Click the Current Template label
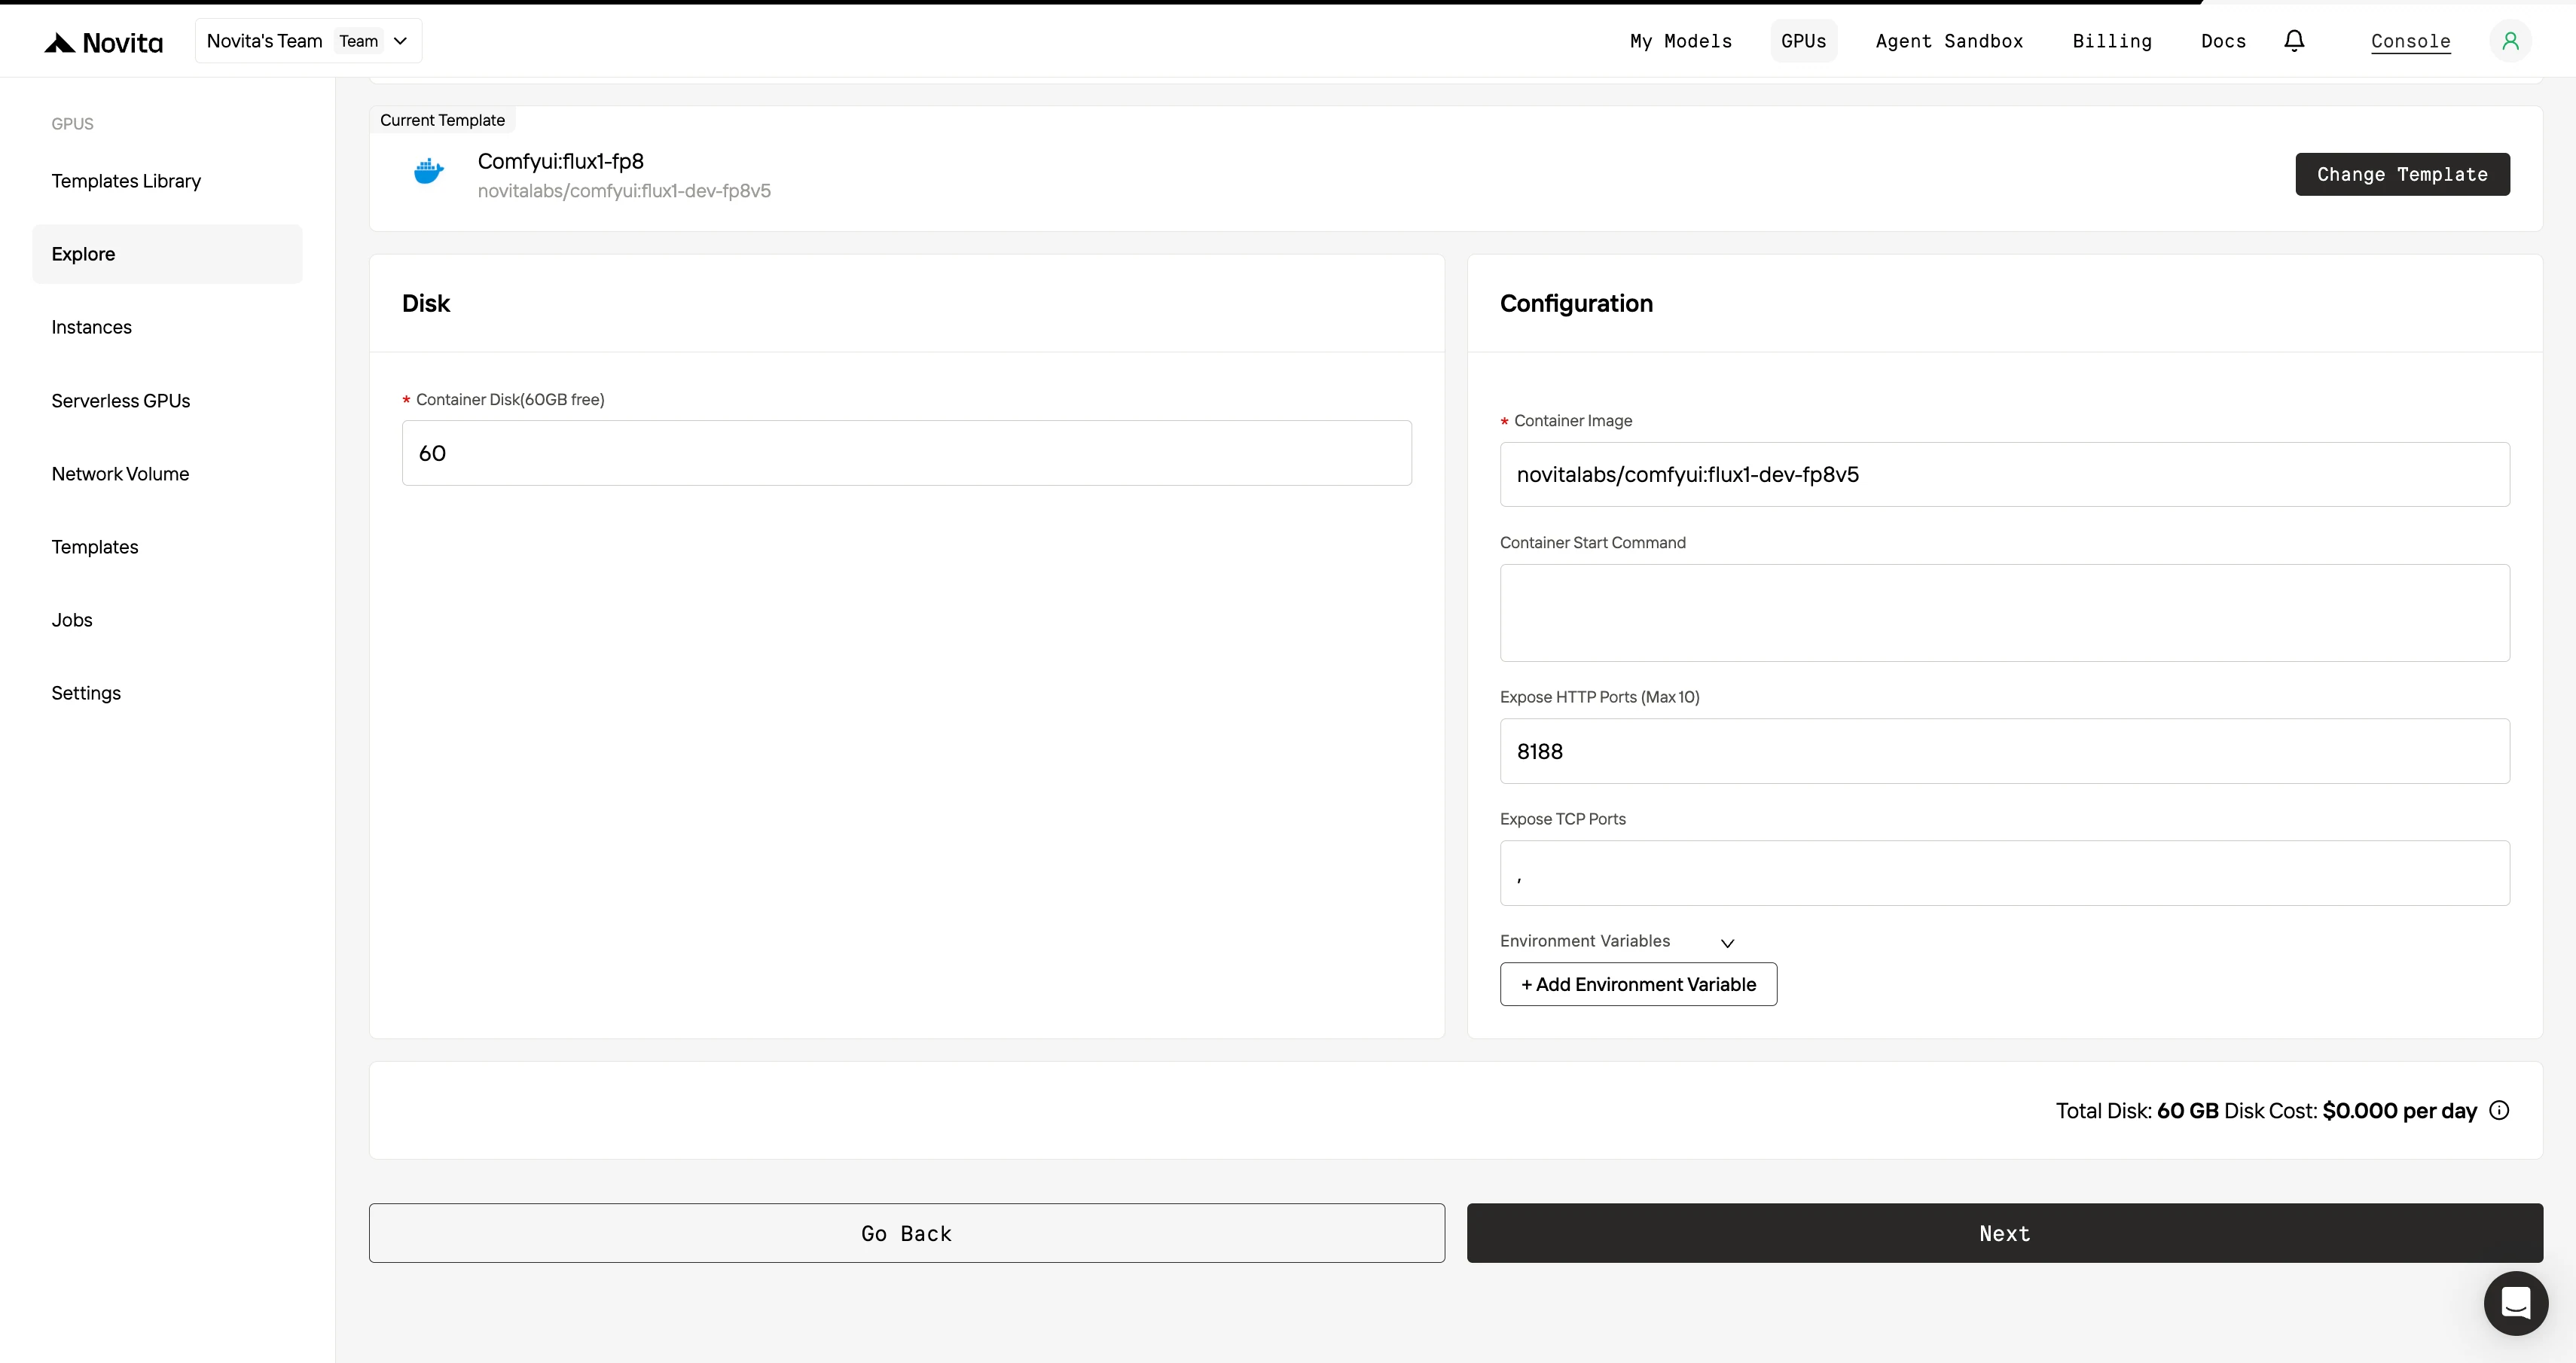This screenshot has height=1363, width=2576. click(442, 120)
